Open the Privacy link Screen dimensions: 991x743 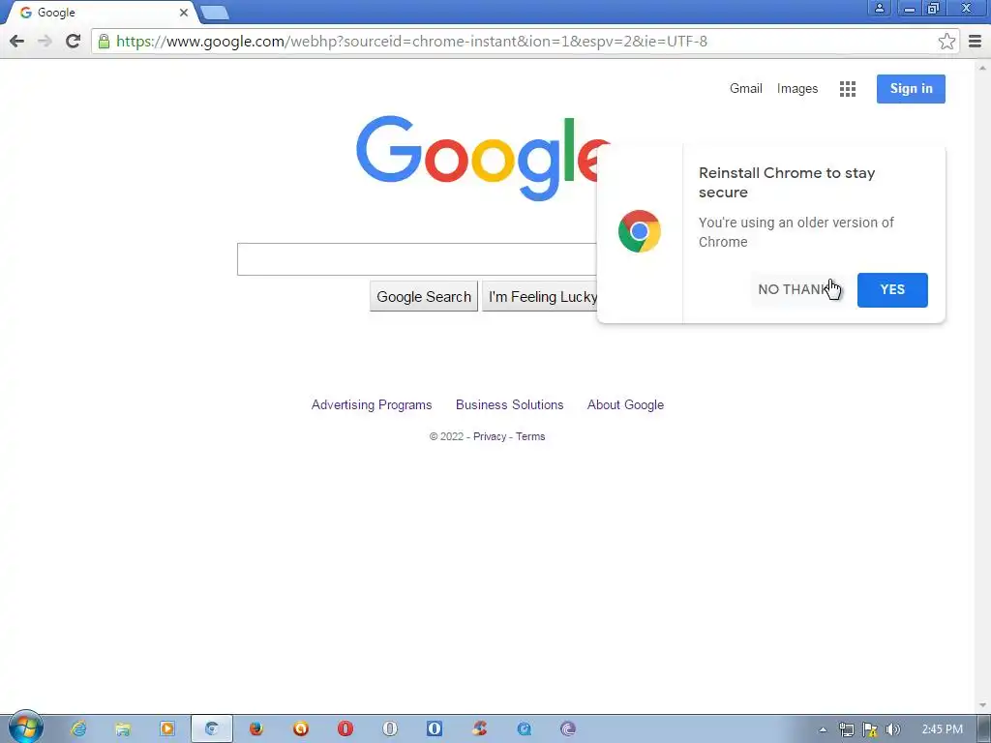click(490, 436)
